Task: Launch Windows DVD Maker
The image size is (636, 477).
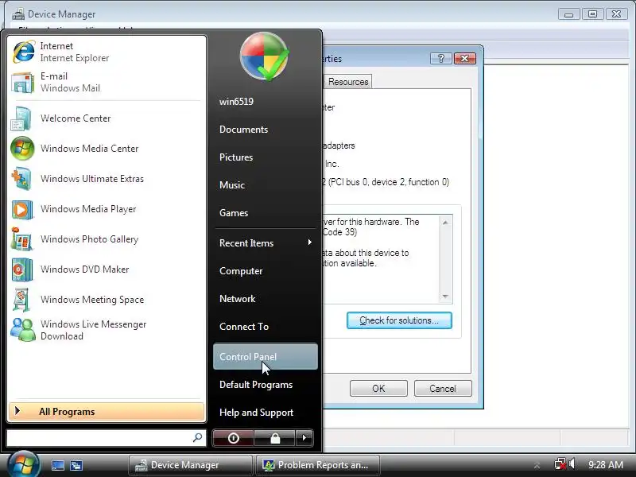Action: click(x=107, y=270)
